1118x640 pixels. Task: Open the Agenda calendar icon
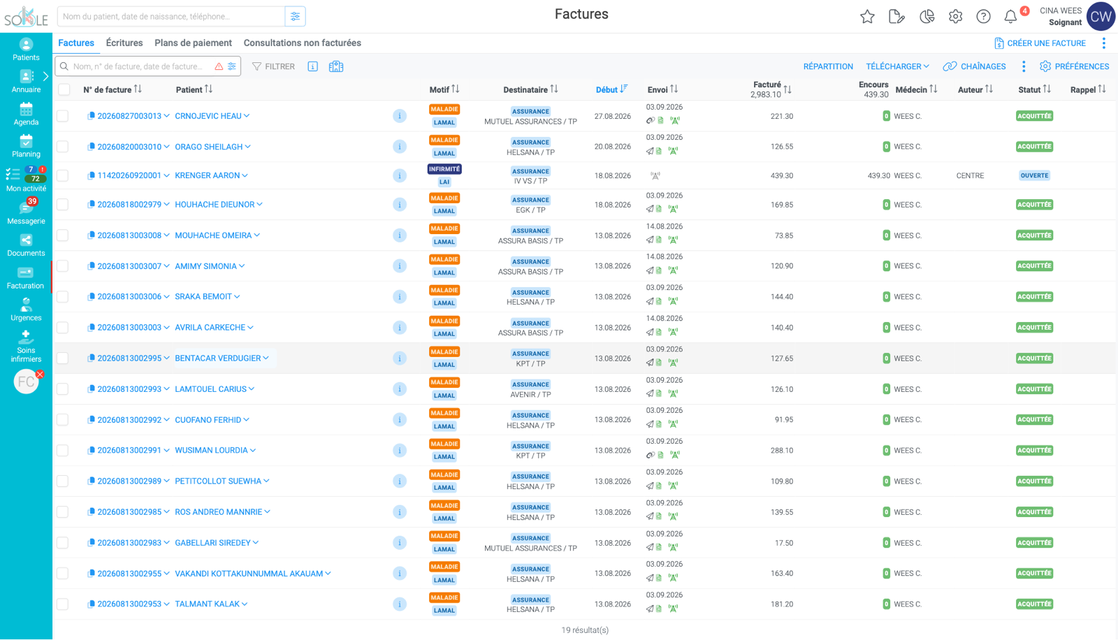click(x=26, y=114)
